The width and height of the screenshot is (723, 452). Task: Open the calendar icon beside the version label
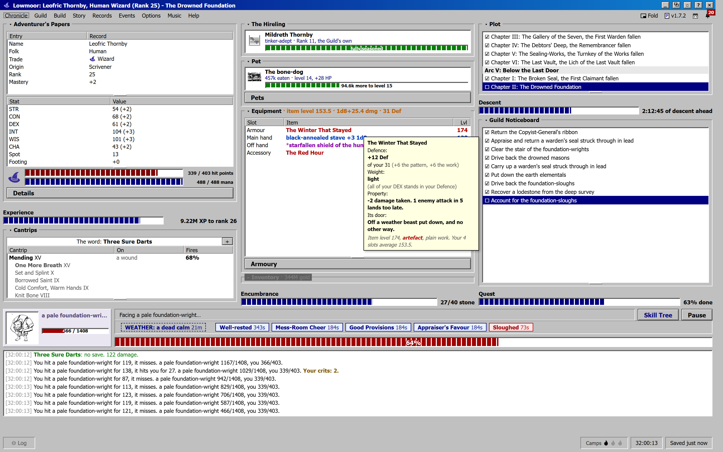coord(695,16)
